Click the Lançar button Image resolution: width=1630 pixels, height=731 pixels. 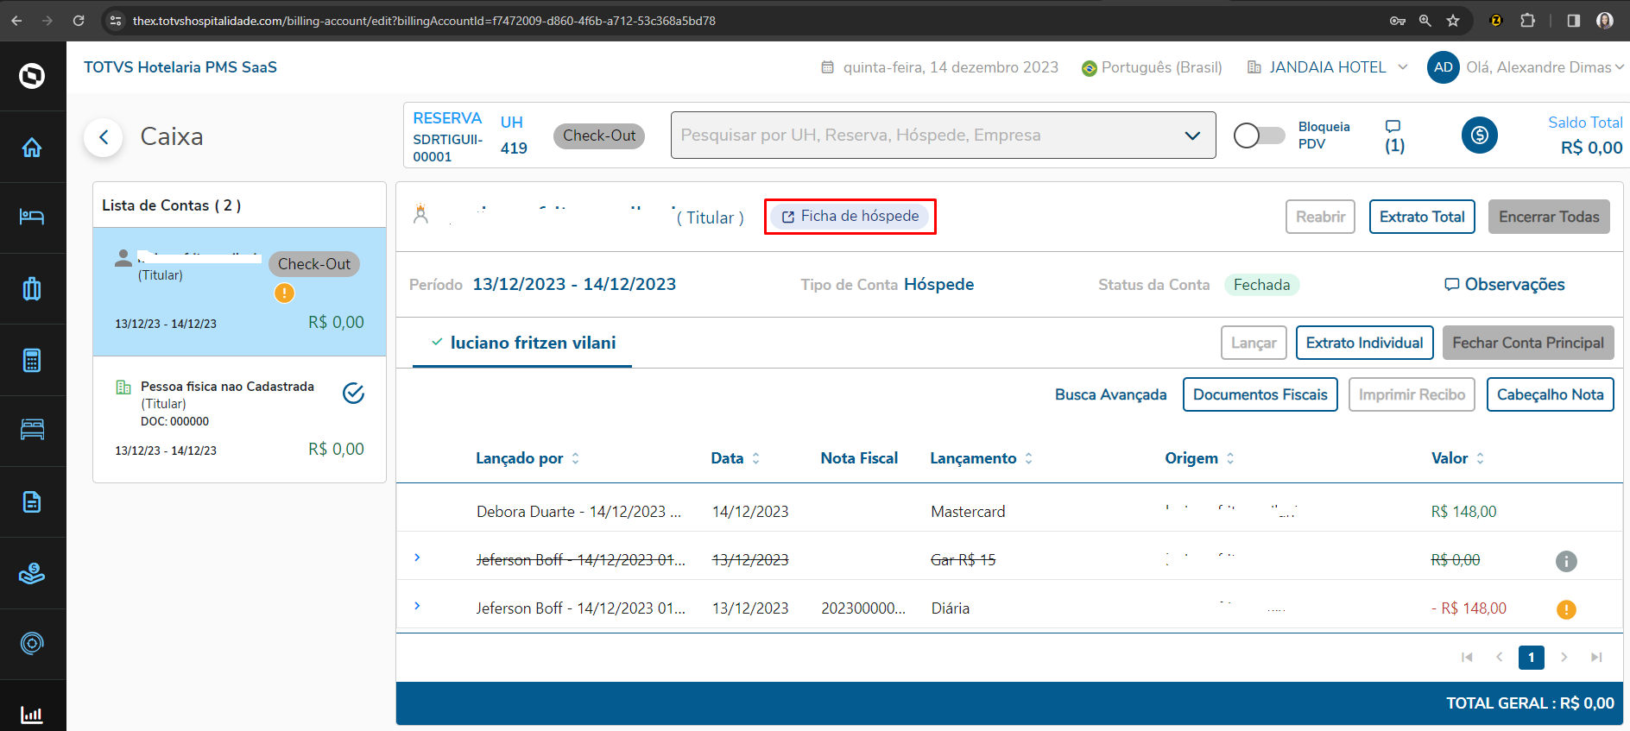point(1254,343)
